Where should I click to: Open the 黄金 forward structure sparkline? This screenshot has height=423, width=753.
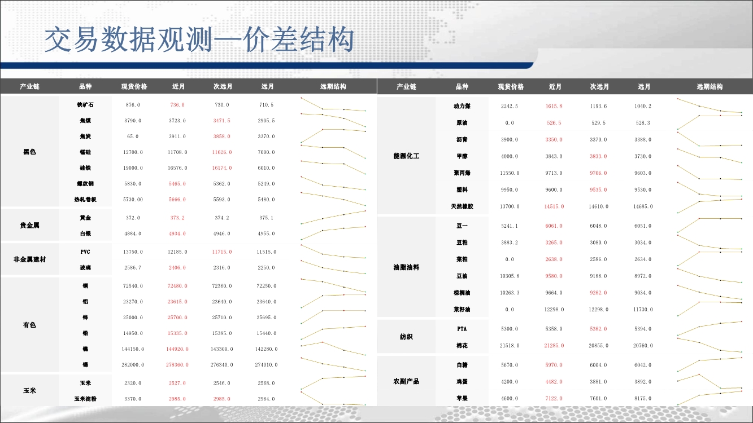point(333,218)
